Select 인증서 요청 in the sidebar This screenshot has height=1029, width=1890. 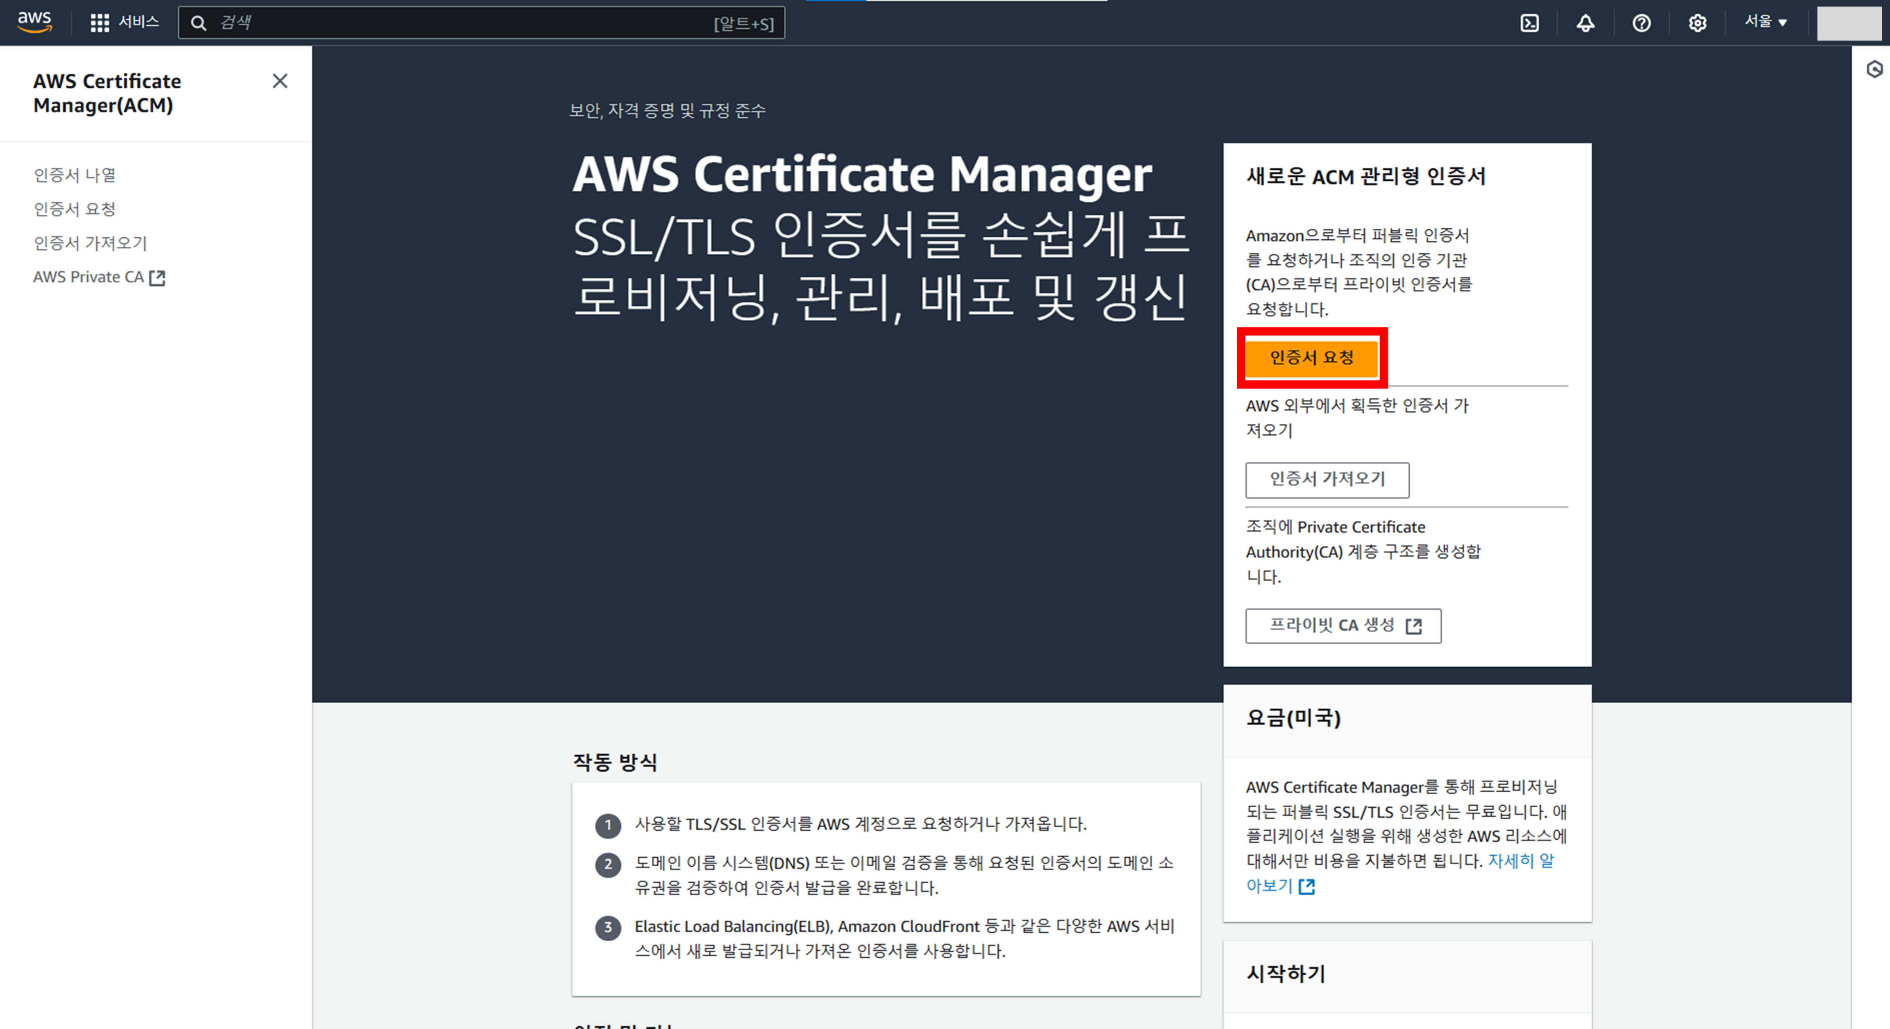(x=75, y=209)
